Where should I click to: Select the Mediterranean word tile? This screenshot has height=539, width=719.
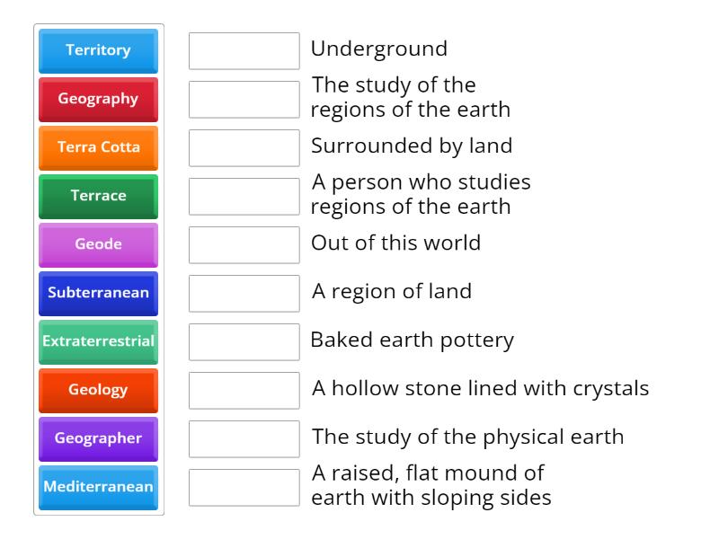coord(97,487)
